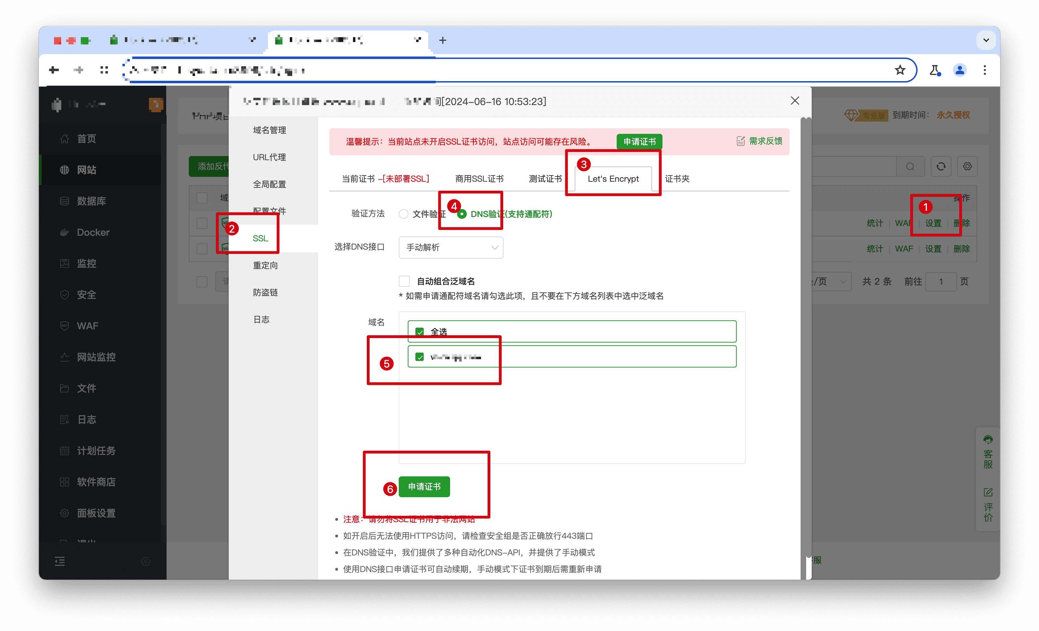1039x631 pixels.
Task: Open 日志 in dialog menu
Action: [x=261, y=319]
